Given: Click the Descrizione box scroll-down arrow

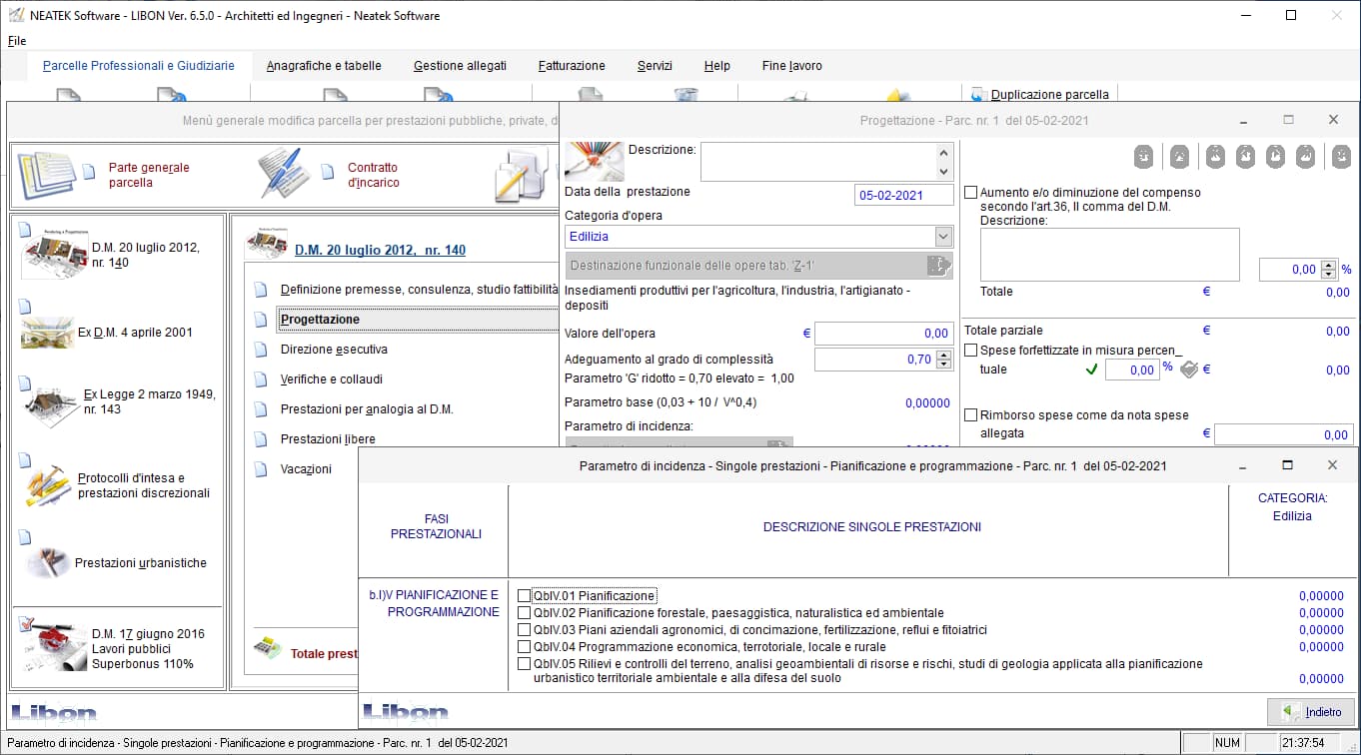Looking at the screenshot, I should point(944,171).
